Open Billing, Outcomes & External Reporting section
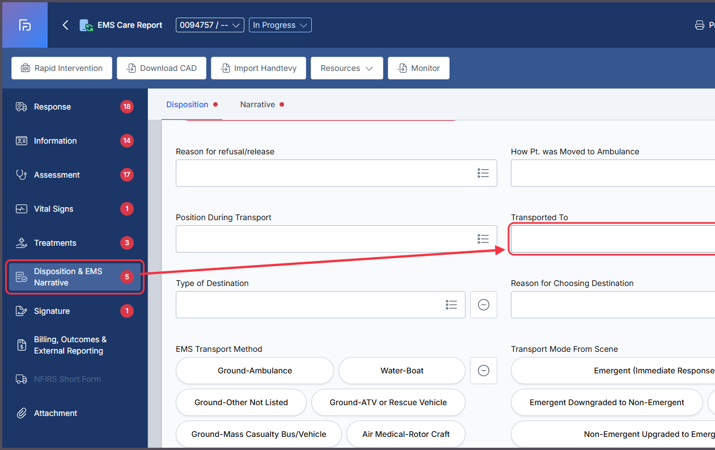Screen dimensions: 715x450 [x=75, y=345]
